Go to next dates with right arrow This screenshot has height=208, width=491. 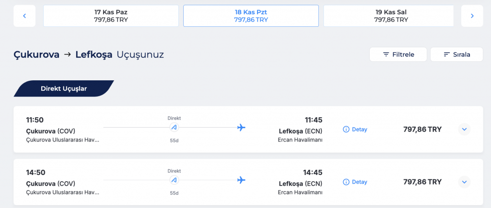pos(472,16)
